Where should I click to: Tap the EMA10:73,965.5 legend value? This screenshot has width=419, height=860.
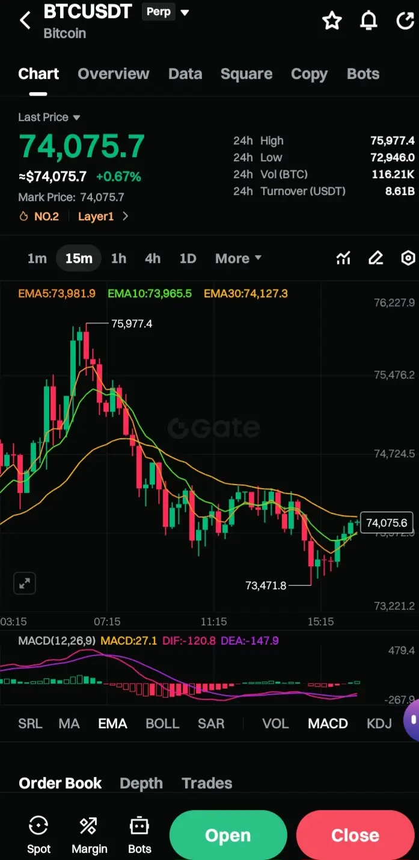[x=150, y=294]
